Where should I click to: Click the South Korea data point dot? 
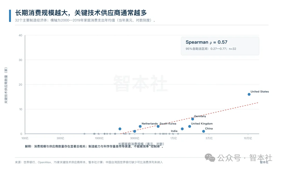click(158, 126)
